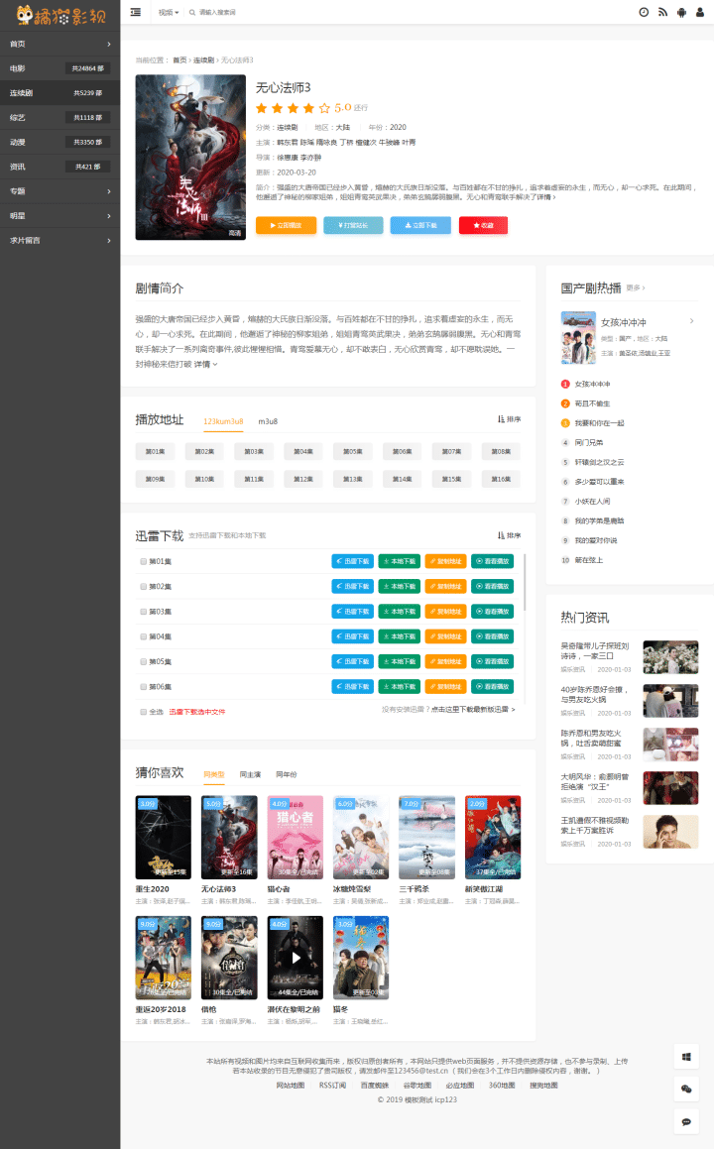714x1149 pixels.
Task: Click the red 收藏 button
Action: 483,225
